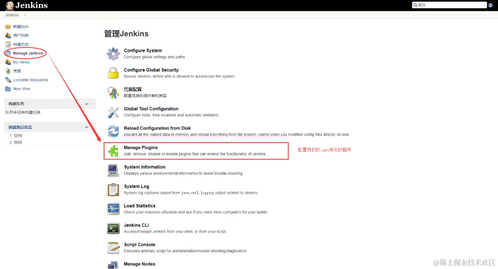Screen dimensions: 498x269
Task: Focus the top search box
Action: click(x=450, y=5)
